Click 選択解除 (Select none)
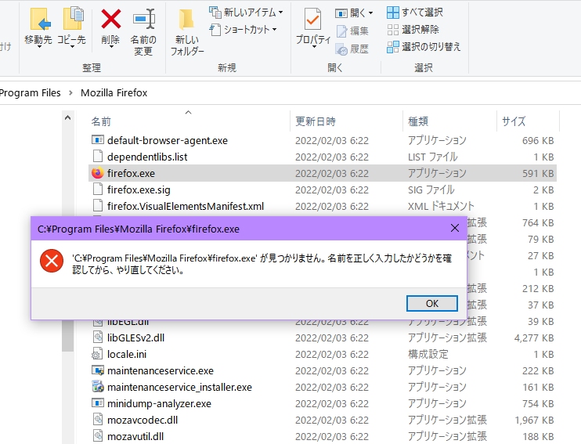 [x=413, y=29]
